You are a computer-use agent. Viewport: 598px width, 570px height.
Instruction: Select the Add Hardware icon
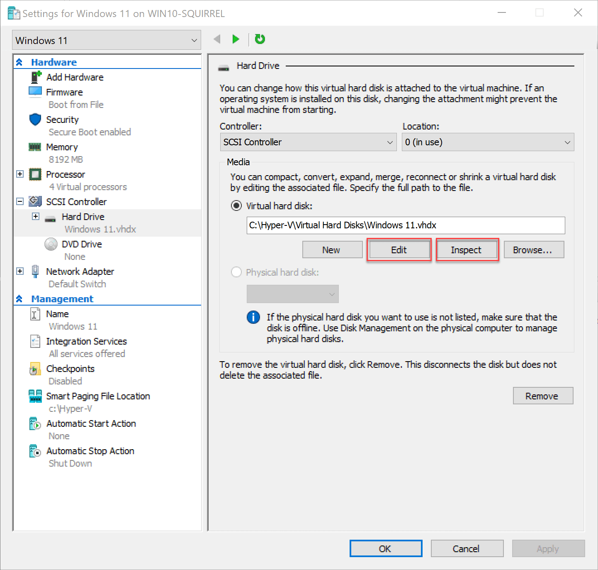(35, 77)
